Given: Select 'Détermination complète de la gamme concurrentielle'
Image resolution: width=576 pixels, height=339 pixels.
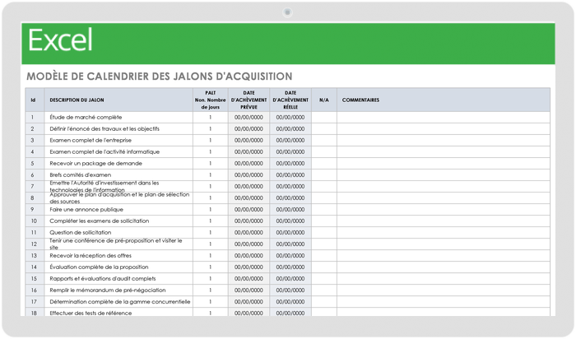Looking at the screenshot, I should coord(118,302).
